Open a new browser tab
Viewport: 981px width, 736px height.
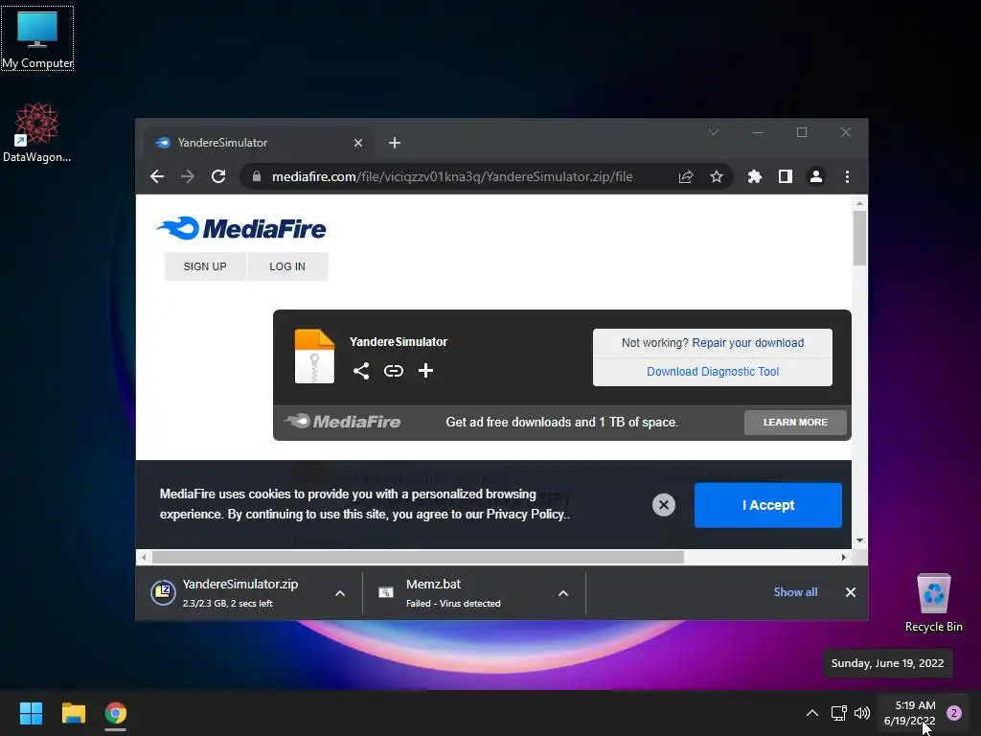pos(394,143)
